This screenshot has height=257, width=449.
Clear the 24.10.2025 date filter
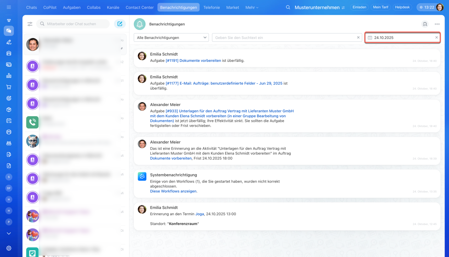(436, 38)
